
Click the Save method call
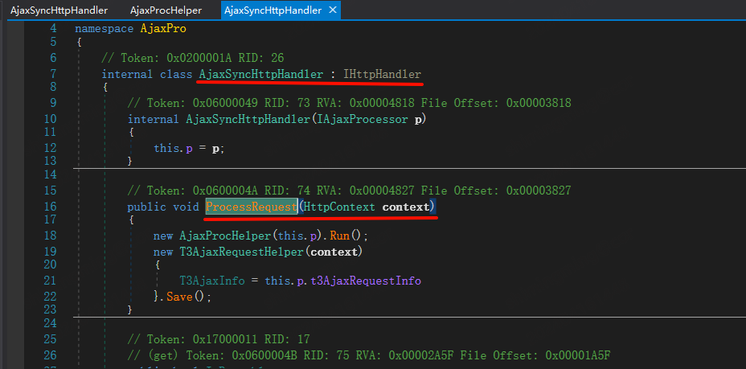[x=179, y=296]
